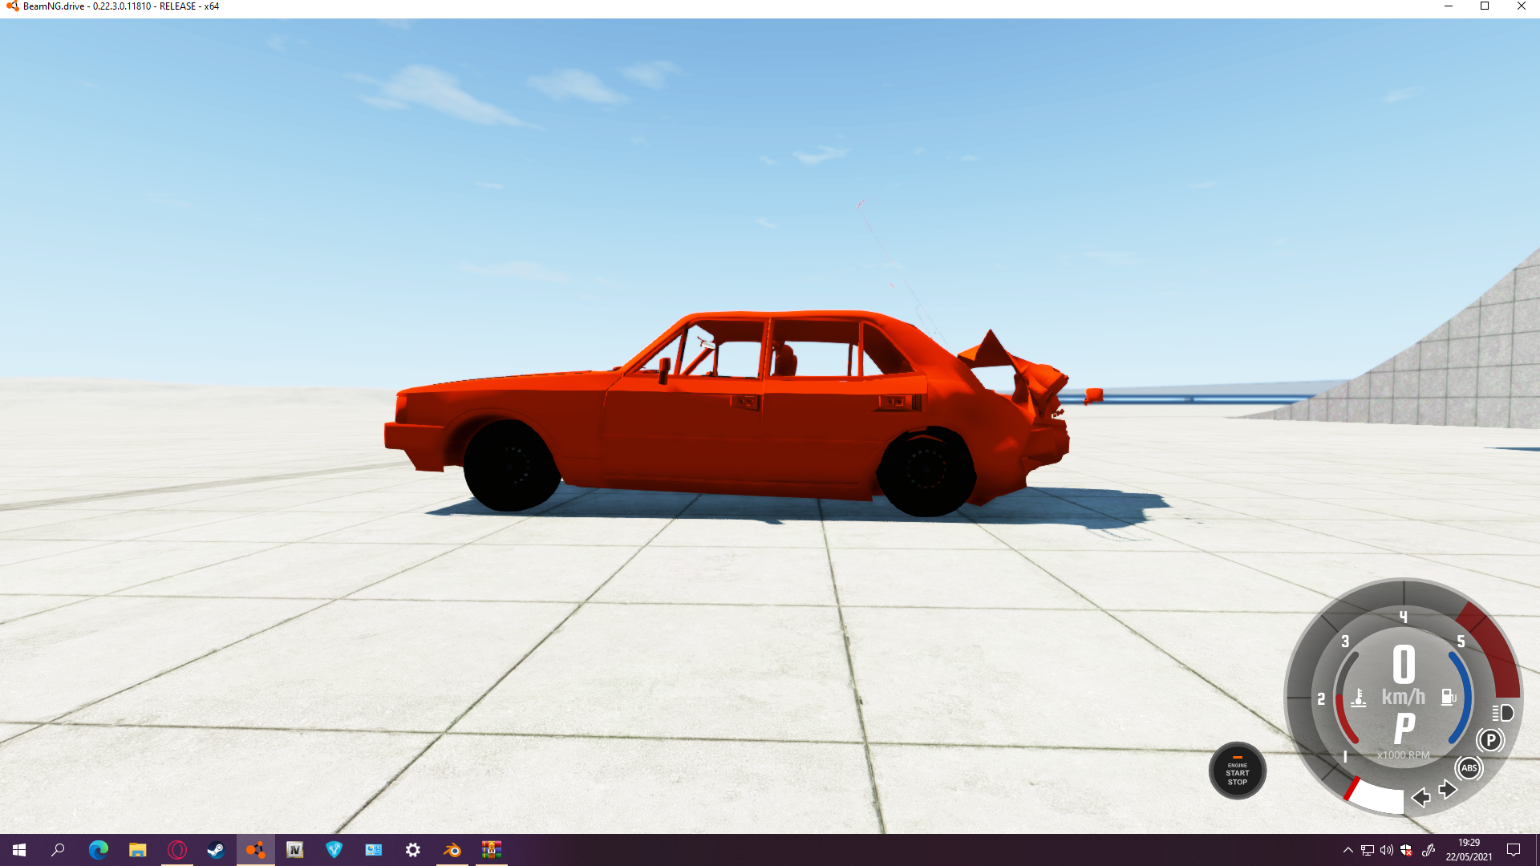Open the volume control in tray
Screen dimensions: 1540x866
pos(1386,850)
